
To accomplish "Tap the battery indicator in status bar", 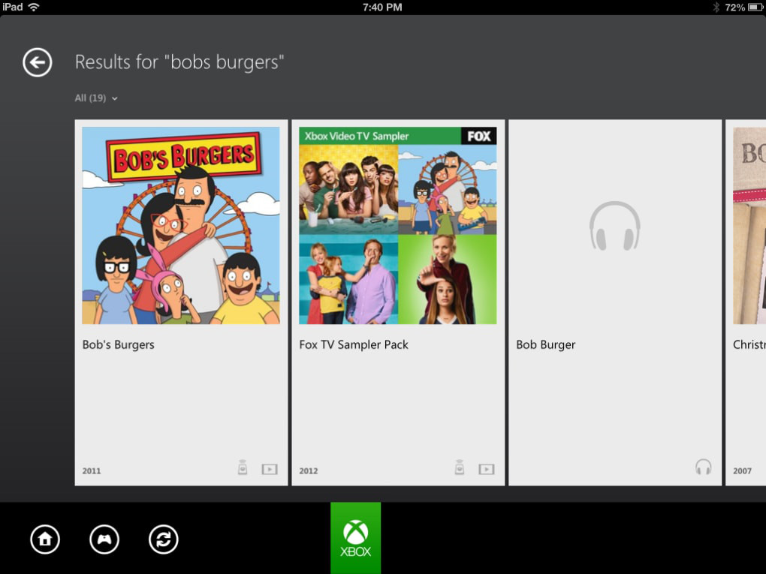I will (755, 8).
